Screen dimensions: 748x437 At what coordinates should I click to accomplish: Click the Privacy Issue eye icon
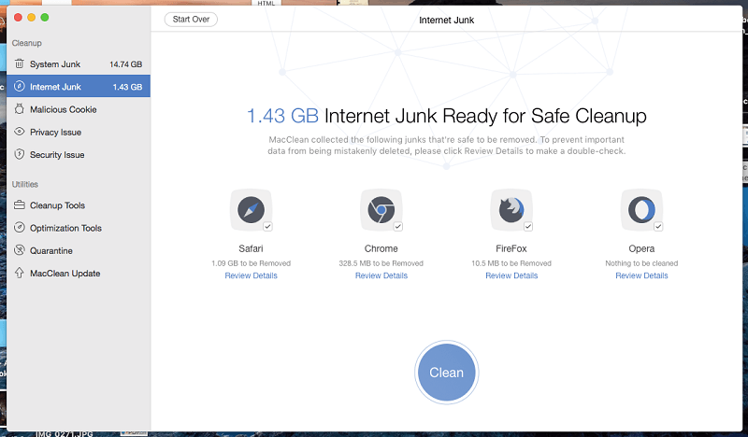[x=19, y=132]
